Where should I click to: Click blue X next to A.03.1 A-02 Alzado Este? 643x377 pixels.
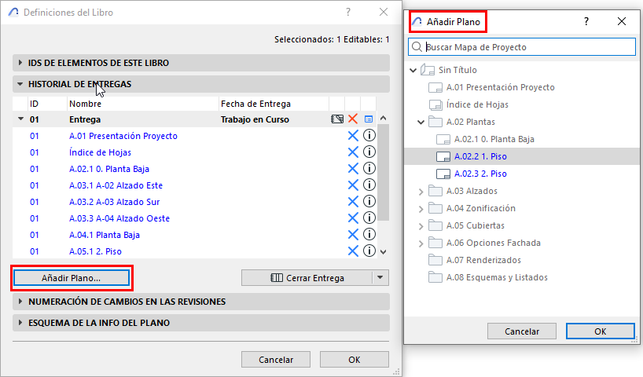click(353, 185)
